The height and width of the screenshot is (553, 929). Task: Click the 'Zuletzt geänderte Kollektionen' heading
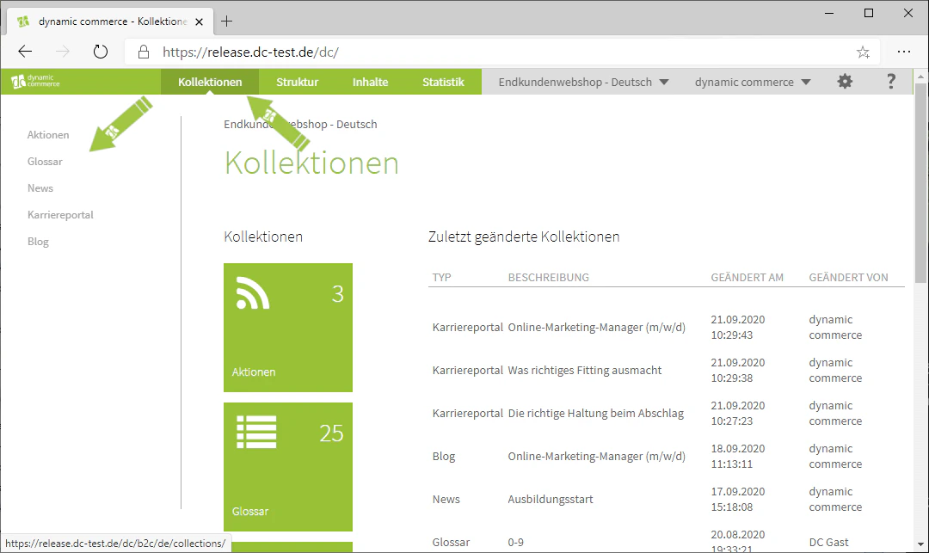tap(524, 237)
